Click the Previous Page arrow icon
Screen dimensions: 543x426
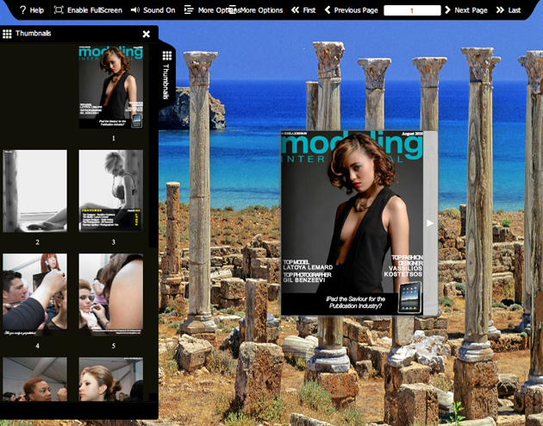[x=328, y=10]
